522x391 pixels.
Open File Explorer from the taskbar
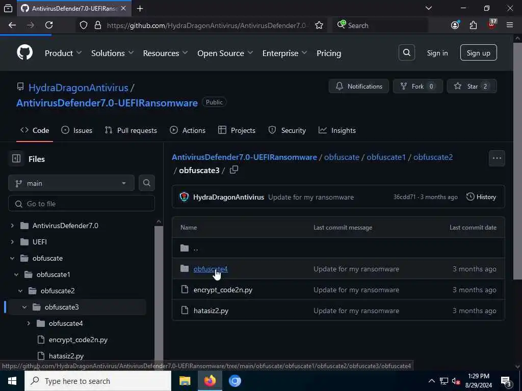click(x=185, y=381)
